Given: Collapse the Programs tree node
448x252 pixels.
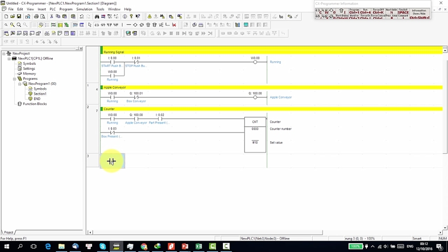Looking at the screenshot, I should pos(14,79).
